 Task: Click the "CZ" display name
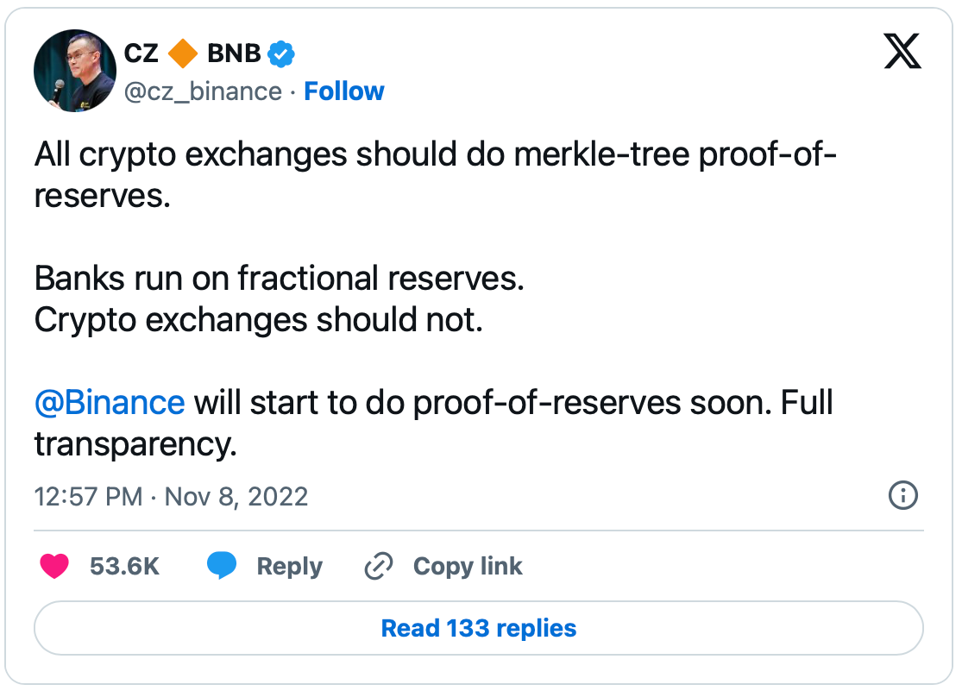pos(141,54)
